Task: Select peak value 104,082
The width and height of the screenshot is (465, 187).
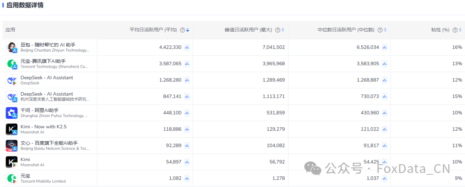Action: pyautogui.click(x=276, y=145)
